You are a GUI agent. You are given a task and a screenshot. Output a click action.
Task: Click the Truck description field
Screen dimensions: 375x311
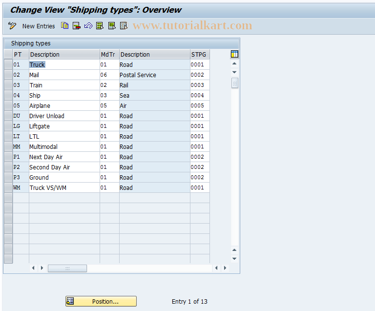coord(64,64)
